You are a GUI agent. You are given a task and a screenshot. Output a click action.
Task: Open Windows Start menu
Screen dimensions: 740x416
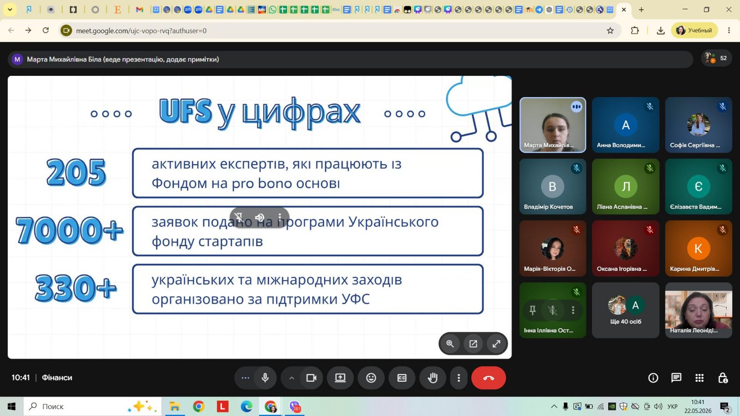point(12,406)
